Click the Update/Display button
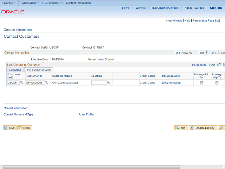225x169 pixels. 203,128
